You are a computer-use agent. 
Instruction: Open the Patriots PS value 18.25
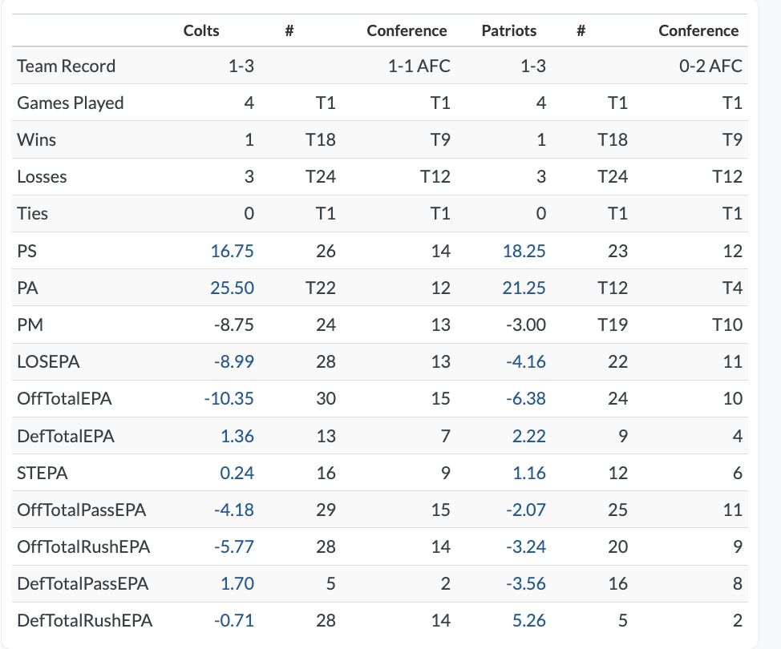524,251
